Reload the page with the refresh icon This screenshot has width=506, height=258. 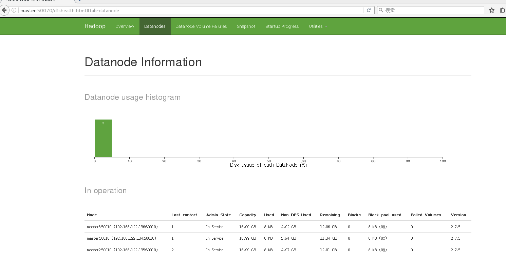pyautogui.click(x=369, y=11)
